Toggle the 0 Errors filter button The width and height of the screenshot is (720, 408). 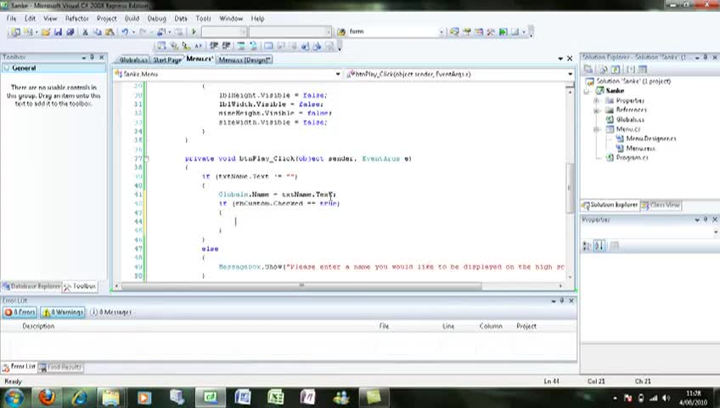pyautogui.click(x=20, y=312)
